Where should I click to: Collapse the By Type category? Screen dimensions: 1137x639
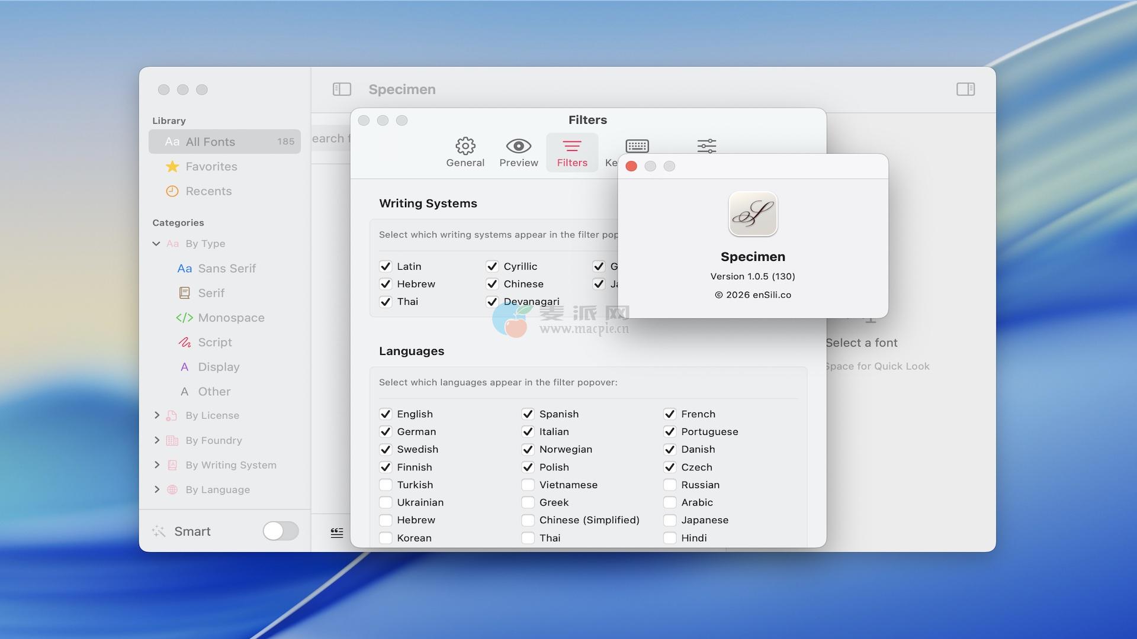pyautogui.click(x=156, y=244)
